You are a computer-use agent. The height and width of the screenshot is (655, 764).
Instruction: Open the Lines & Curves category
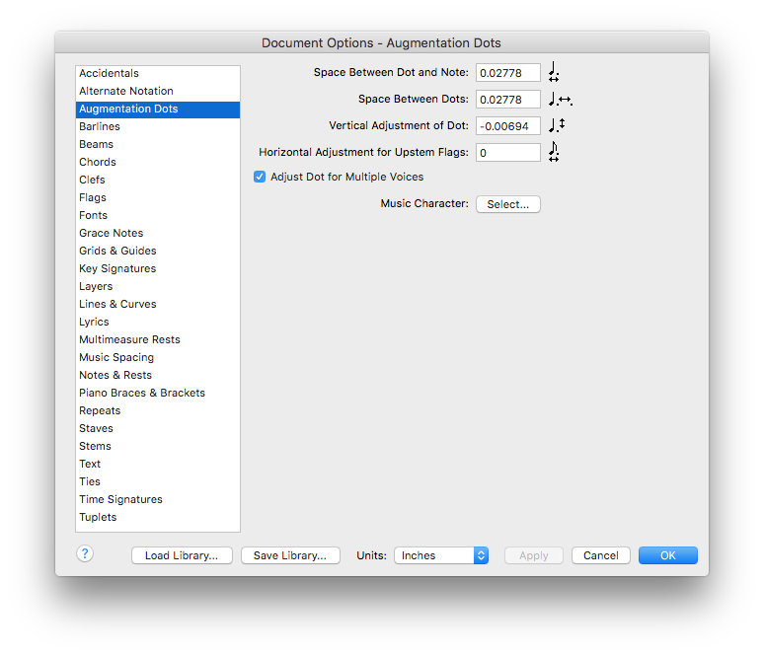(158, 305)
